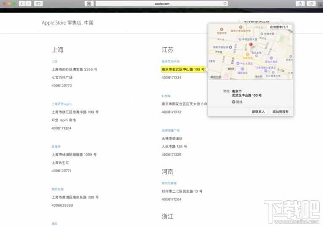Image resolution: width=323 pixels, height=226 pixels.
Task: Click the 上海 region heading
Action: tap(57, 50)
